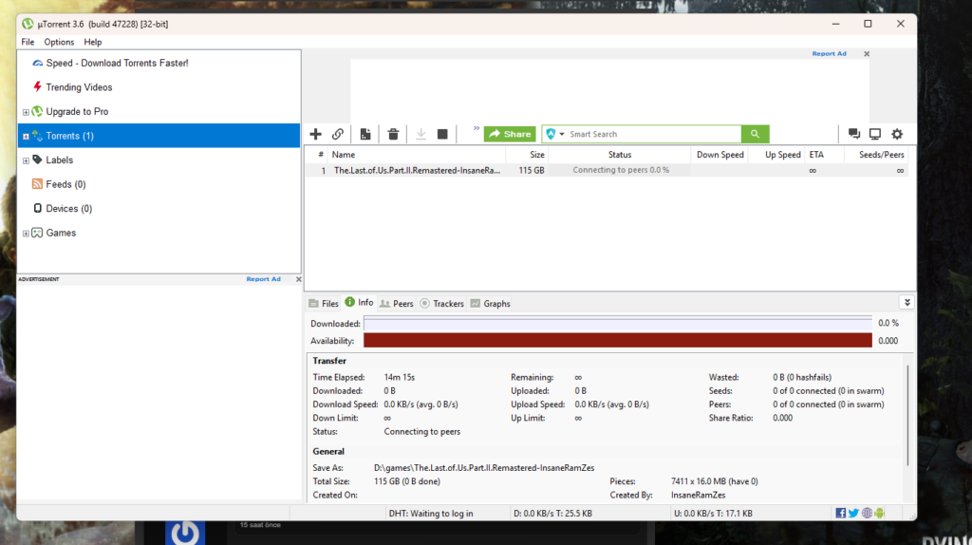Click the Labels tag icon
This screenshot has height=545, width=972.
[x=37, y=160]
